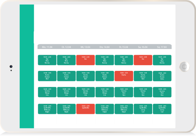The height and width of the screenshot is (136, 196).
Task: Select the Mo, 11.04 day header
Action: click(47, 47)
